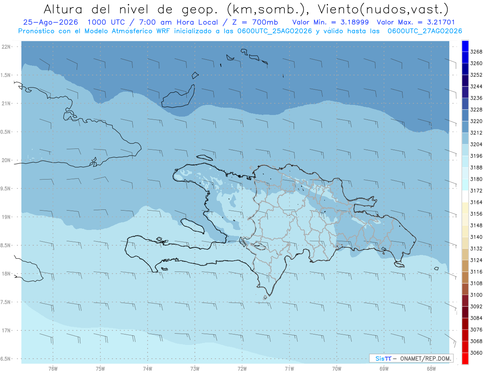Screen dimensions: 484x374
Task: Click the '72W' longitude label
Action: [x=242, y=369]
